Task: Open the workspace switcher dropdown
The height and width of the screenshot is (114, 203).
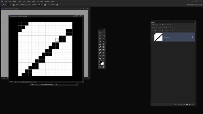Action: click(194, 5)
